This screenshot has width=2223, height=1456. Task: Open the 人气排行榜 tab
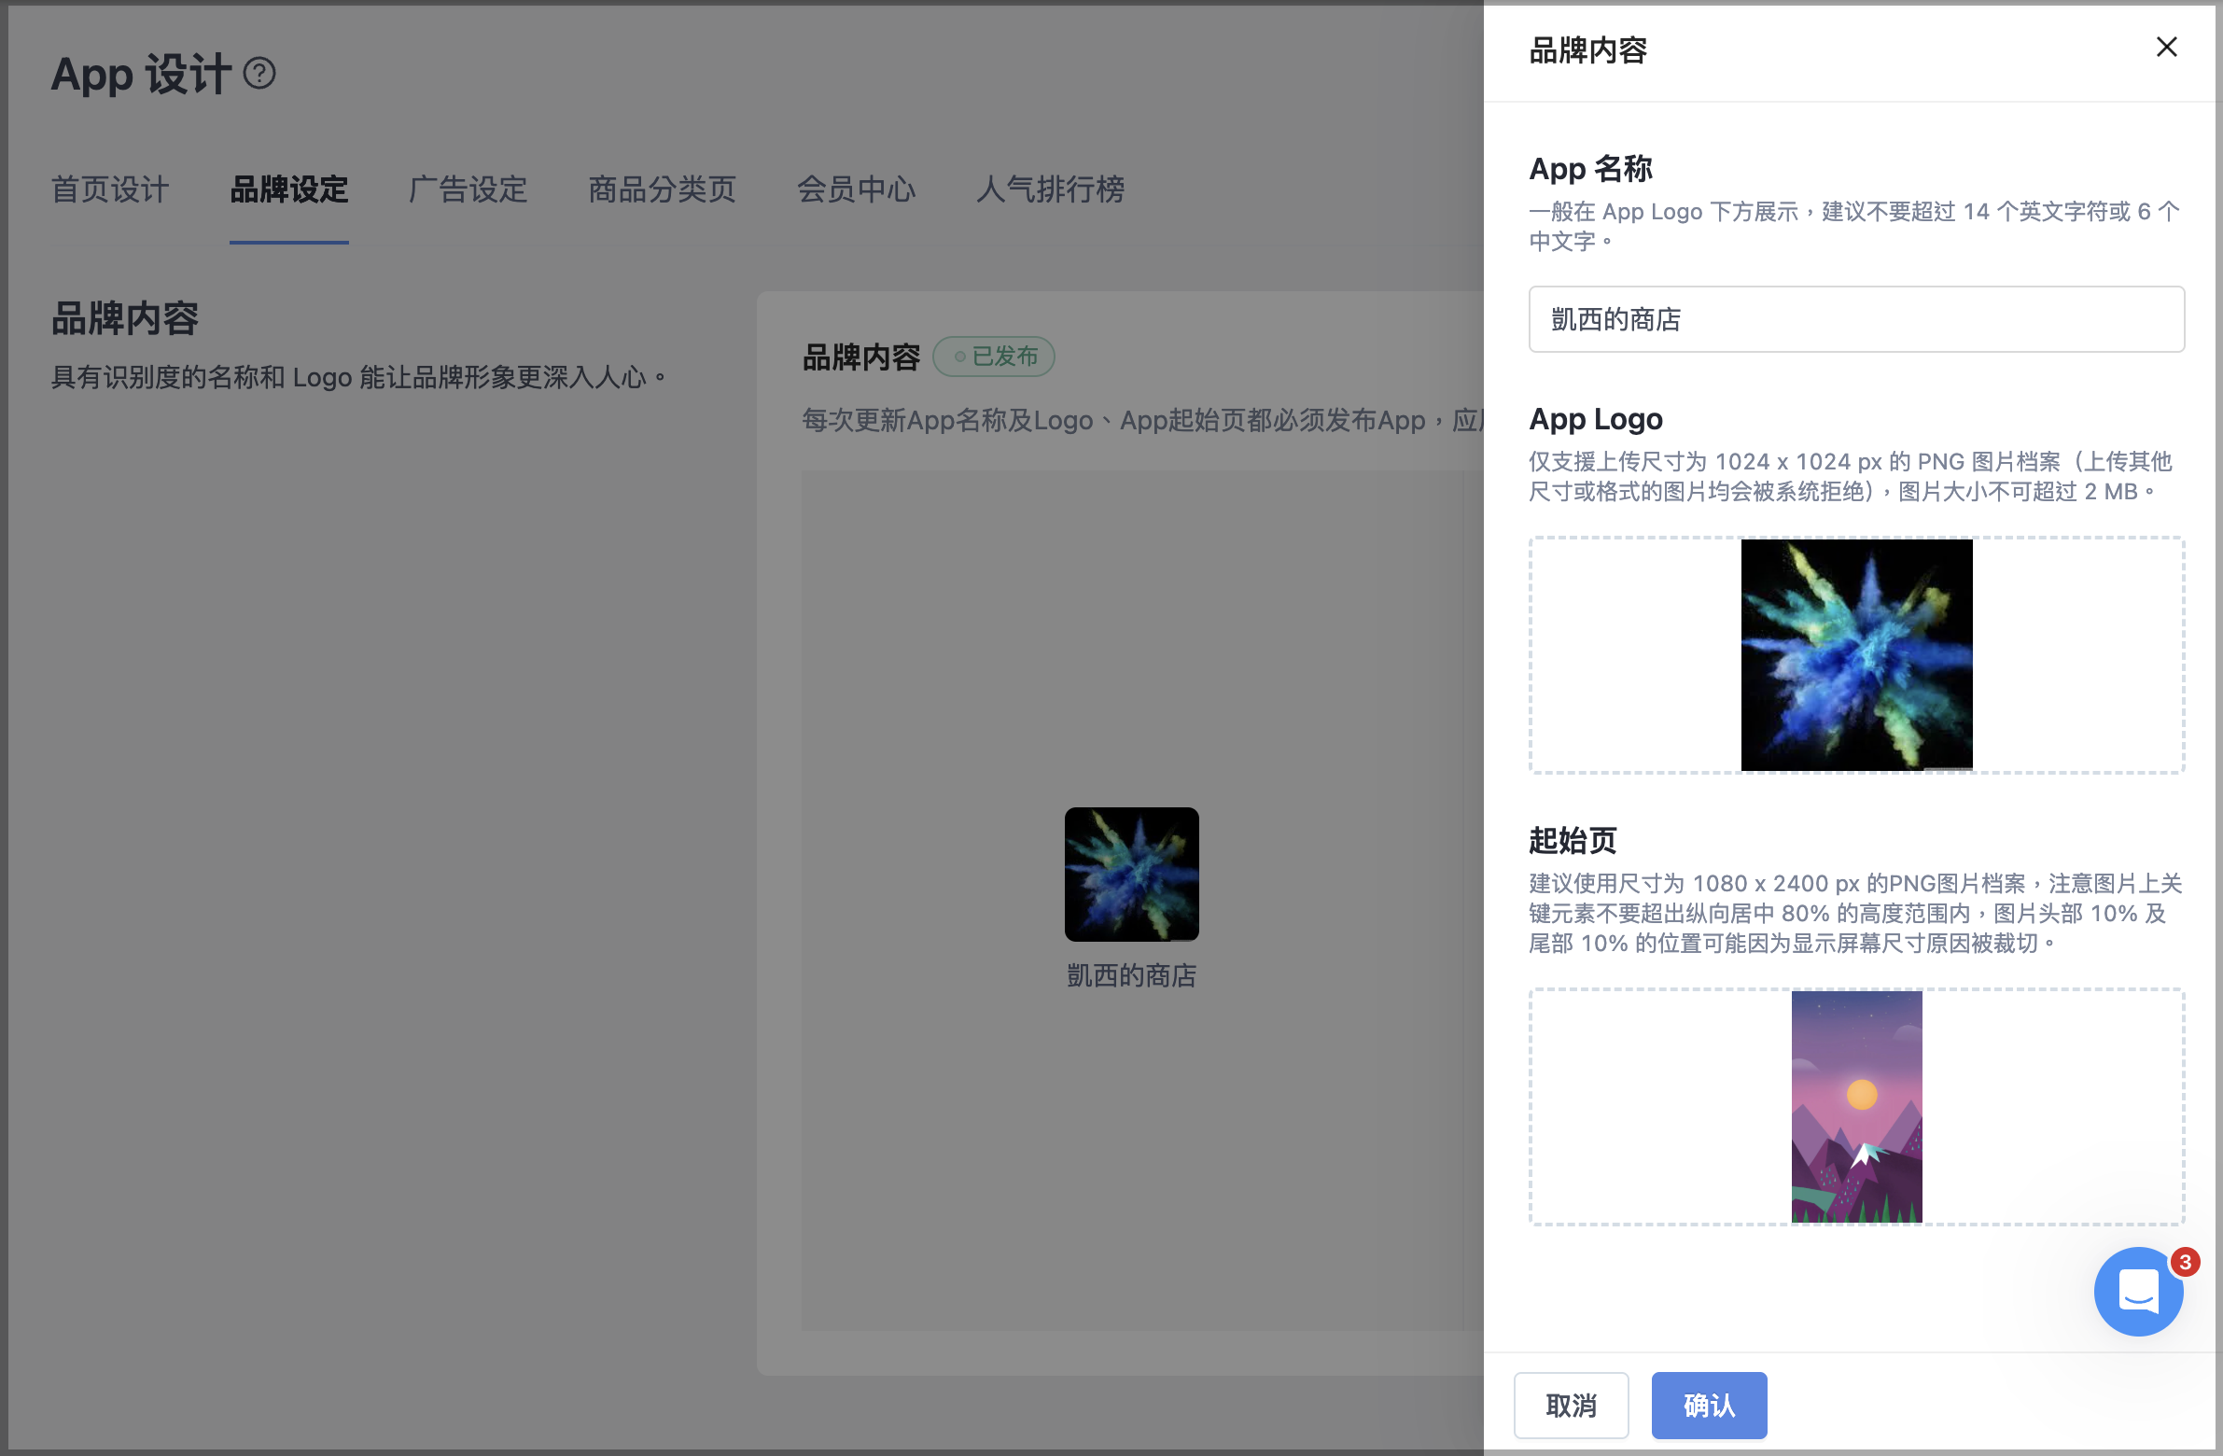(x=1050, y=189)
